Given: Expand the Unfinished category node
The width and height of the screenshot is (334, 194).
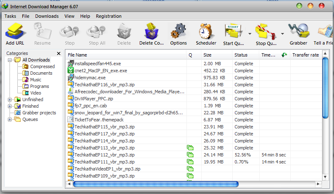Looking at the screenshot, I should tap(10, 99).
